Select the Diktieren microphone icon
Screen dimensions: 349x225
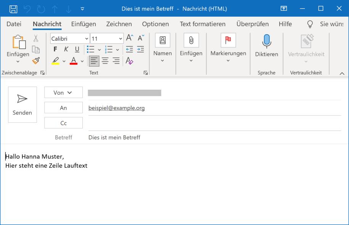[x=266, y=42]
